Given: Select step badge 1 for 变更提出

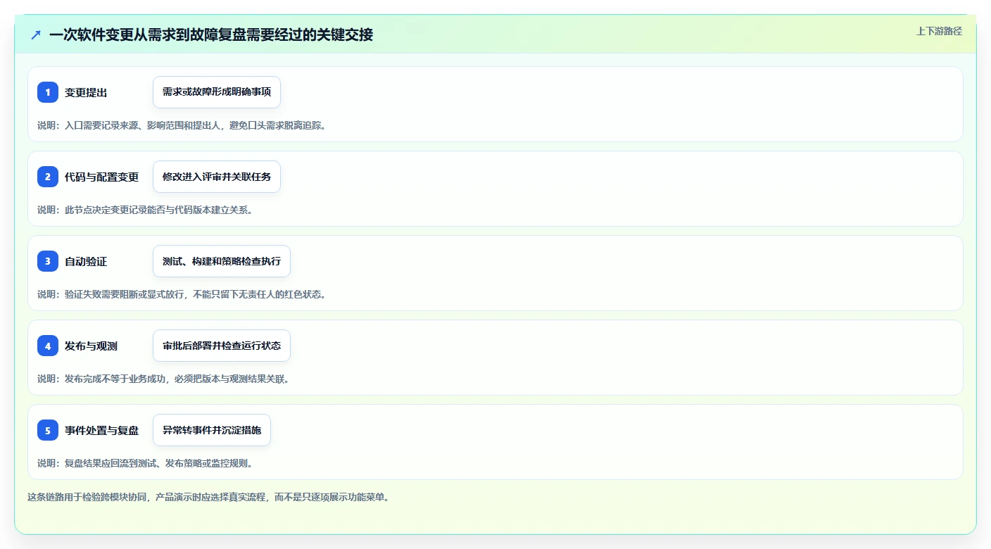Looking at the screenshot, I should (48, 92).
